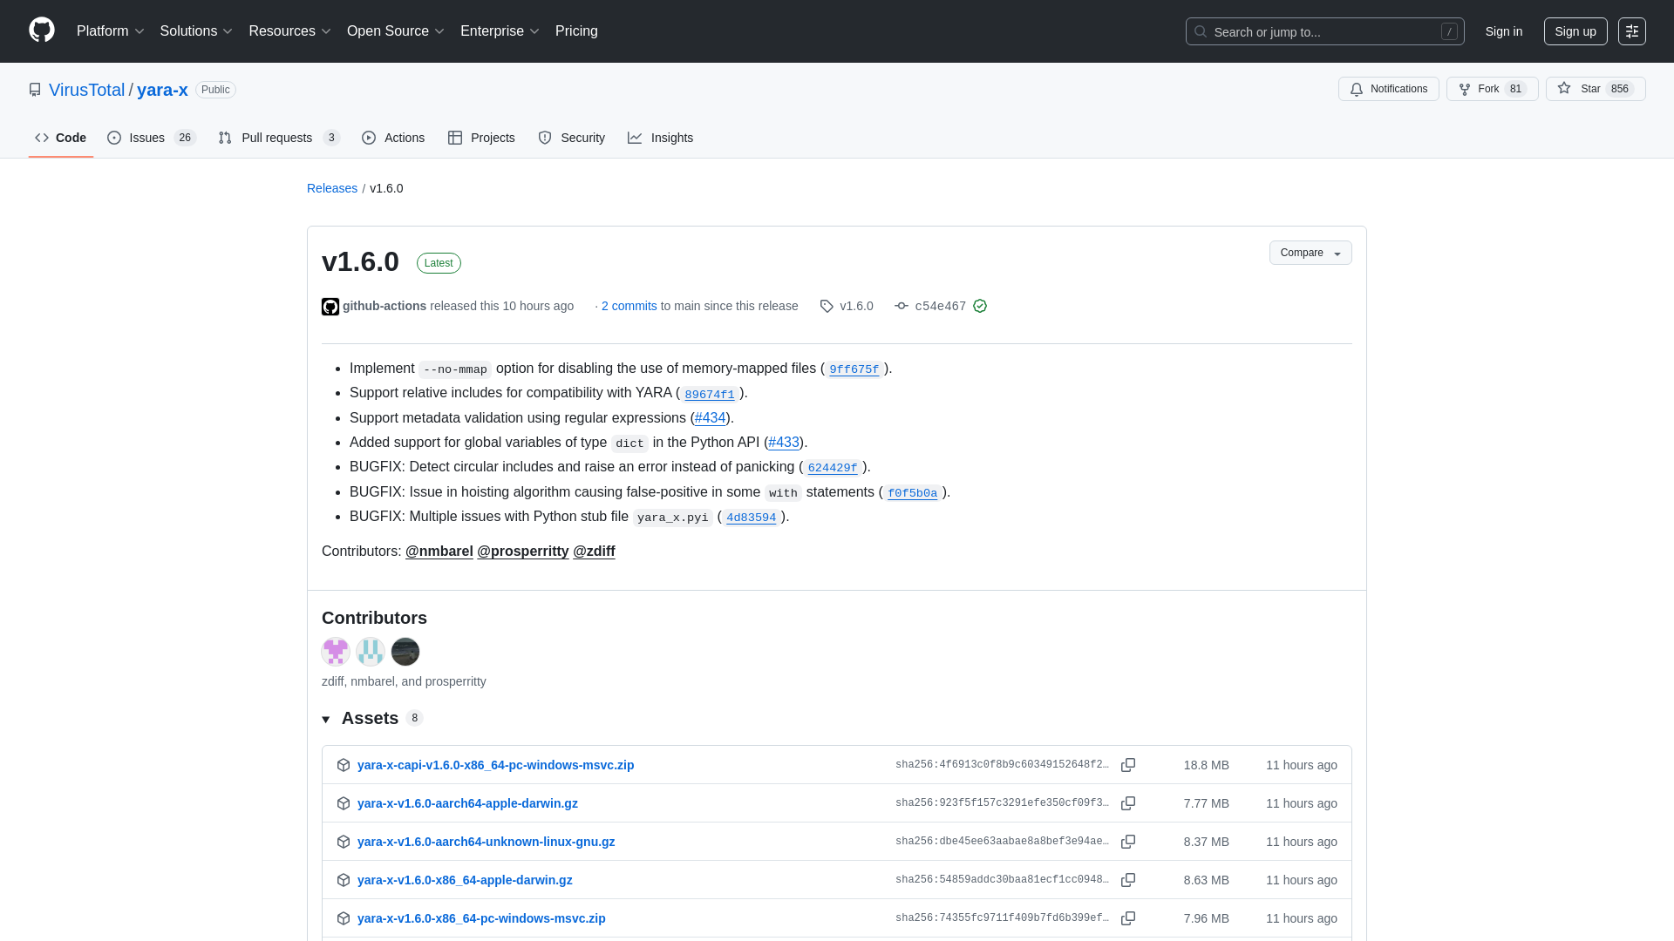Focus the Search or jump to field
1674x941 pixels.
point(1325,31)
